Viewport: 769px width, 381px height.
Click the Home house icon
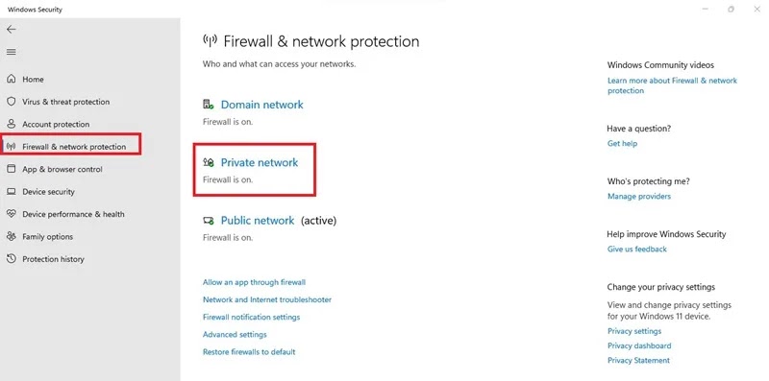[12, 79]
